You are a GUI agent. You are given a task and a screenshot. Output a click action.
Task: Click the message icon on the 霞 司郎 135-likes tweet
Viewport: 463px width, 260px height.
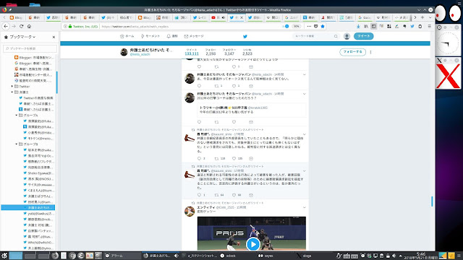(251, 159)
